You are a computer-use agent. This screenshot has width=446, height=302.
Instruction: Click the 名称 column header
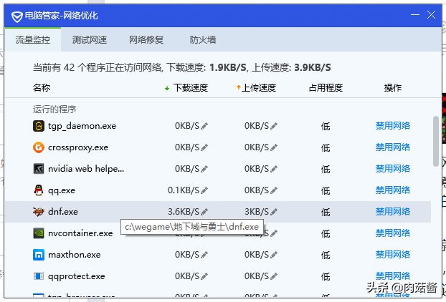tap(42, 88)
